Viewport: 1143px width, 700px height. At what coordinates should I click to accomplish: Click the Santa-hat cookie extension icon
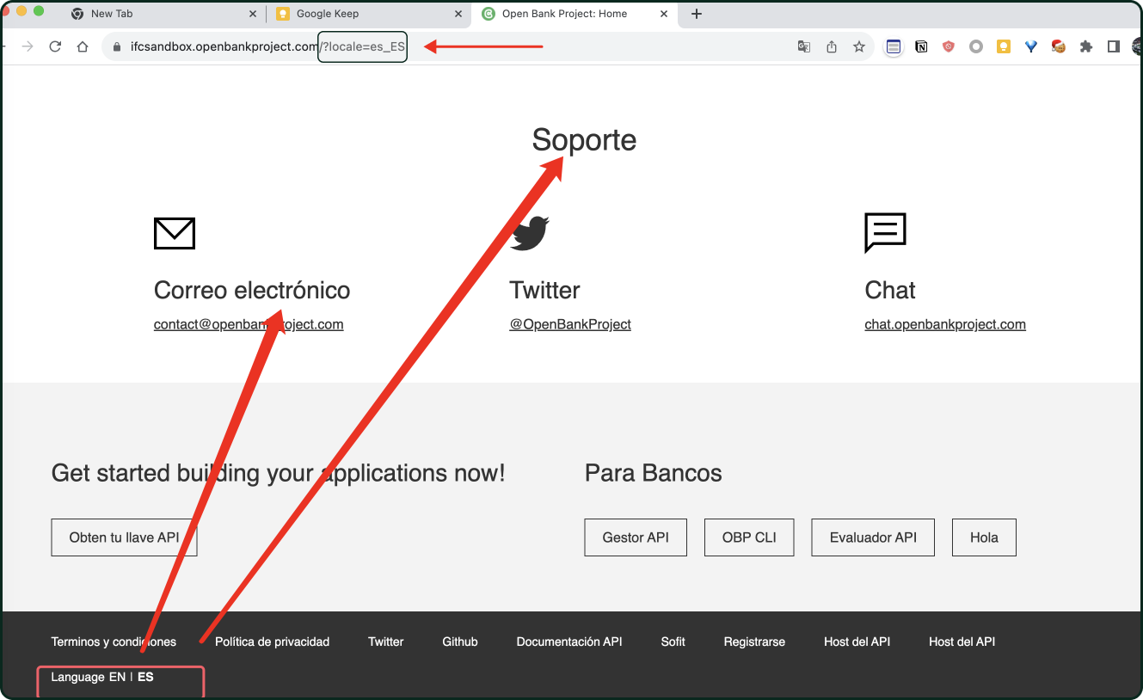point(1059,46)
